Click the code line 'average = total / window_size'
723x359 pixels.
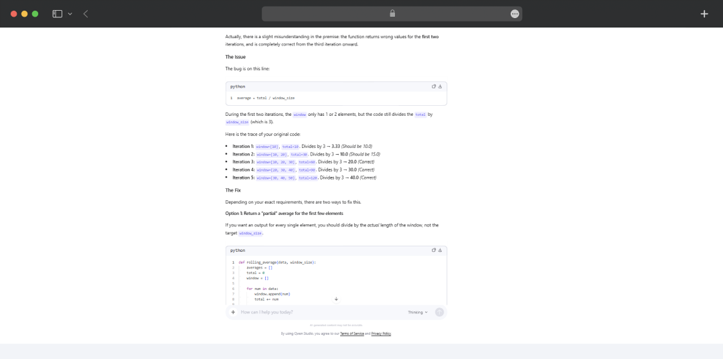[266, 98]
